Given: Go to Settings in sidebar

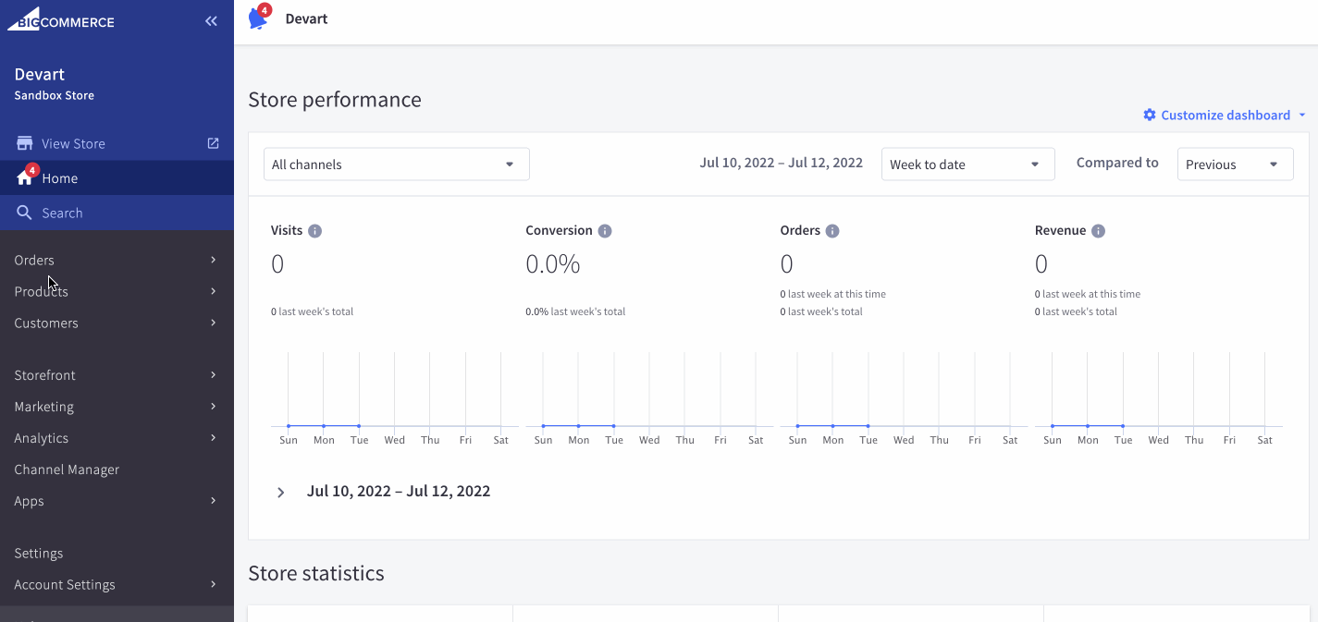Looking at the screenshot, I should coord(39,553).
